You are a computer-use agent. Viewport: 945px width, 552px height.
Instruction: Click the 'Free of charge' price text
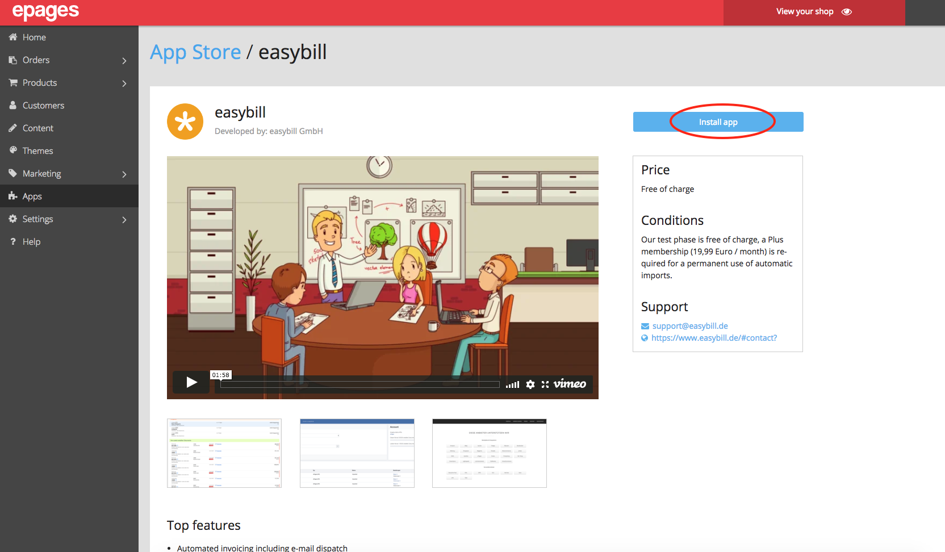point(667,189)
